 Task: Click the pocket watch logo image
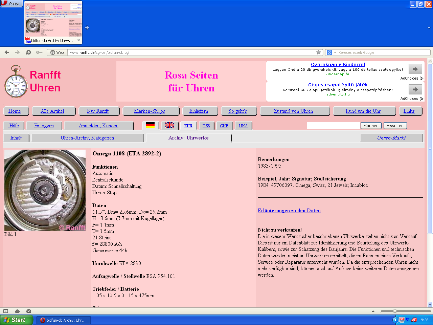pyautogui.click(x=16, y=81)
